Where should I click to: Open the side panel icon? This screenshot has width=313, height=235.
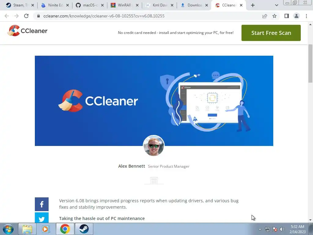287,16
